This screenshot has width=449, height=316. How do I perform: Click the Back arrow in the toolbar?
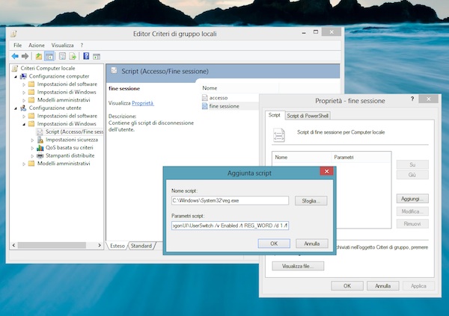(16, 56)
